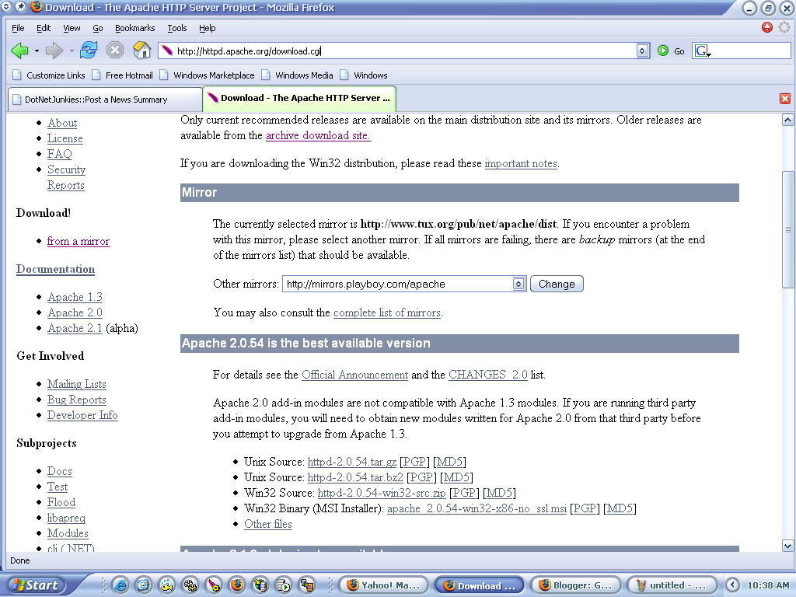
Task: Click the address bar URL field
Action: (403, 51)
